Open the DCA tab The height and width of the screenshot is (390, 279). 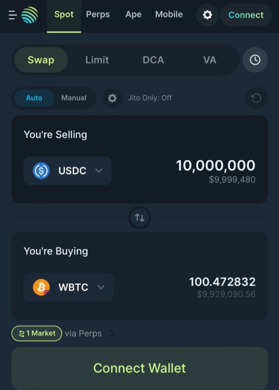[x=153, y=60]
